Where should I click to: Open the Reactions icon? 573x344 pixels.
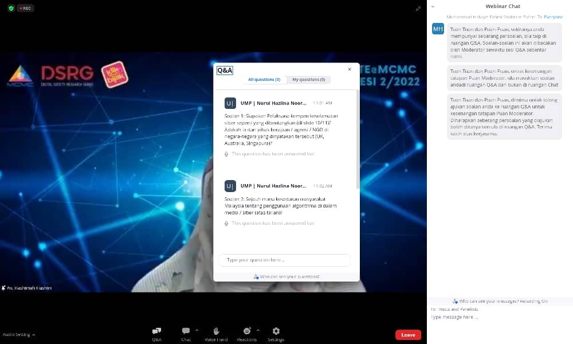pyautogui.click(x=247, y=331)
